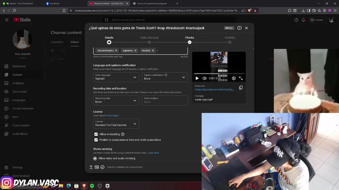Copy the video link with the copy icon
Image resolution: width=339 pixels, height=190 pixels.
[241, 88]
